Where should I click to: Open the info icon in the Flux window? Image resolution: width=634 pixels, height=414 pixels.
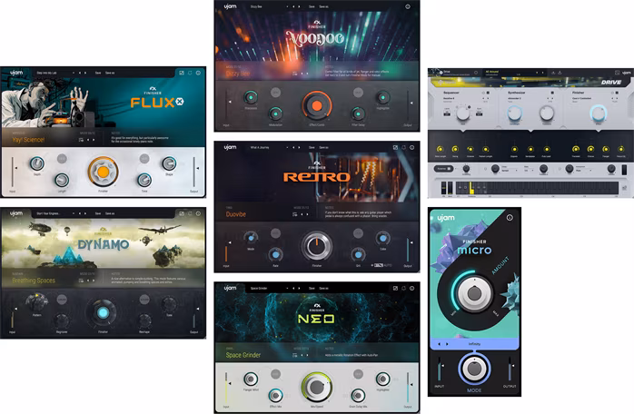[x=198, y=73]
